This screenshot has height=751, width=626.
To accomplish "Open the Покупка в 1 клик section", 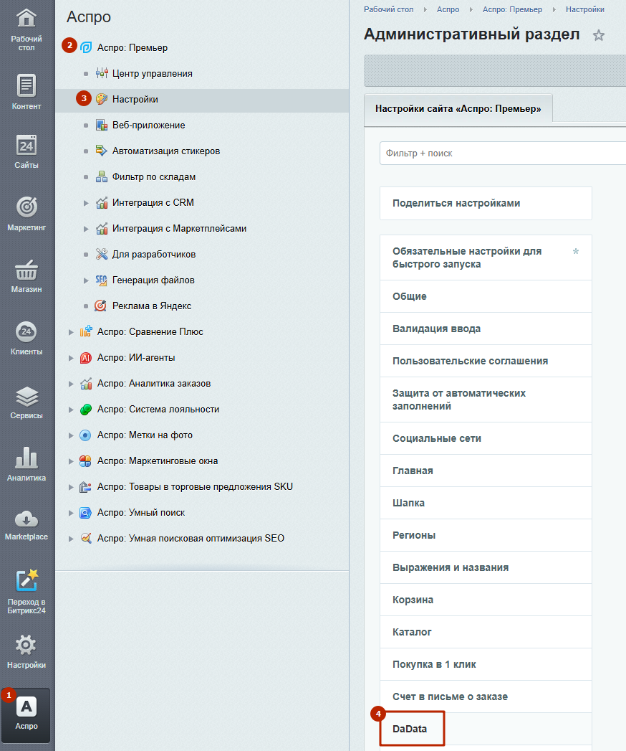I will point(486,664).
